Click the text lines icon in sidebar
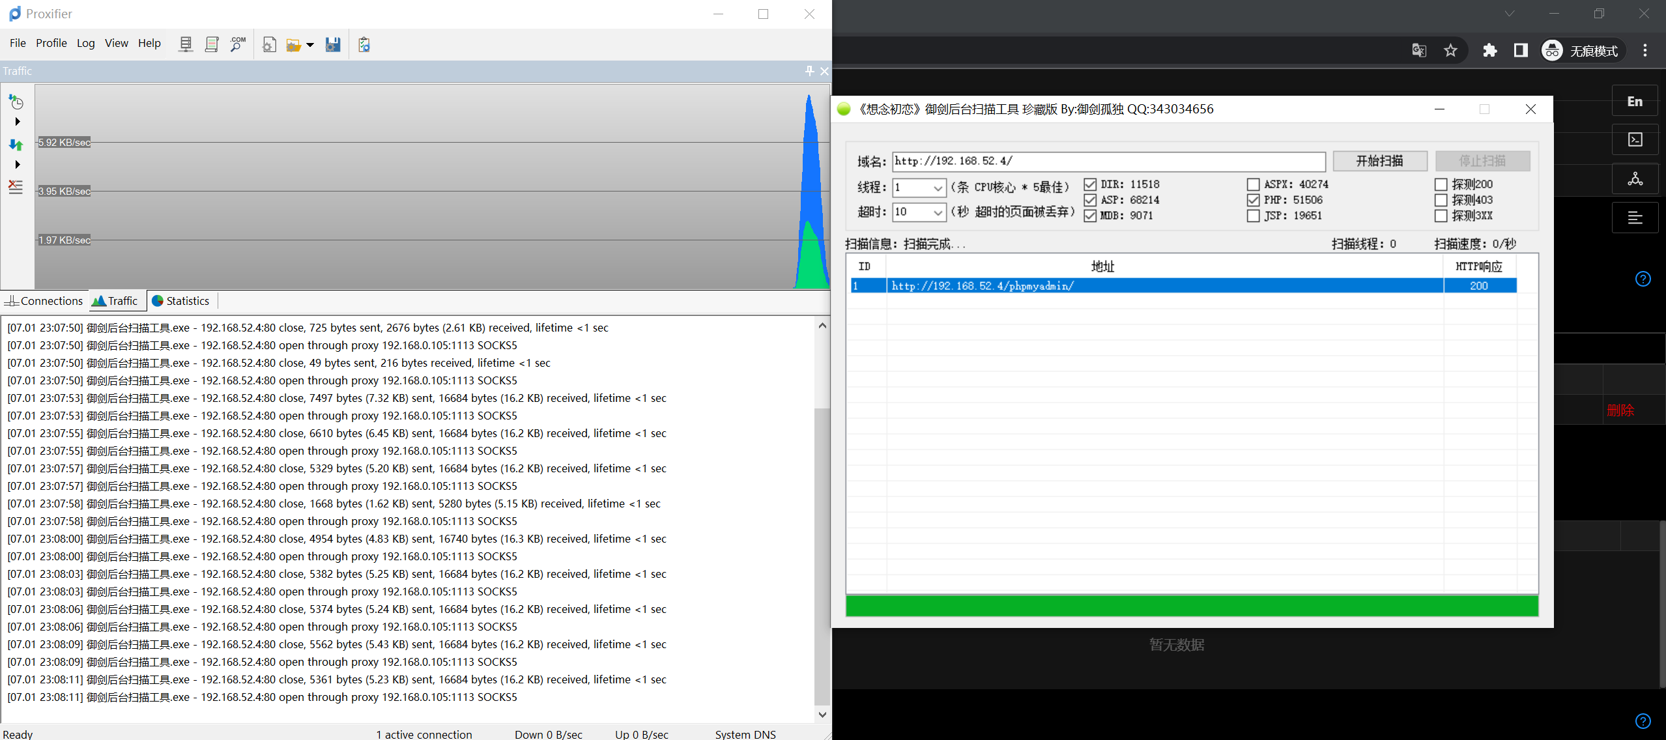Viewport: 1666px width, 740px height. (x=1635, y=217)
